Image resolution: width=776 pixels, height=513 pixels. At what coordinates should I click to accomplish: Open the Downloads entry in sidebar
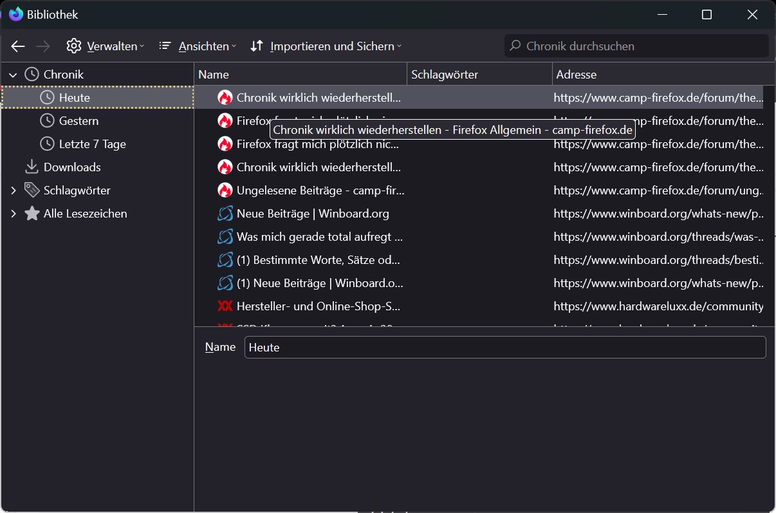pos(71,167)
